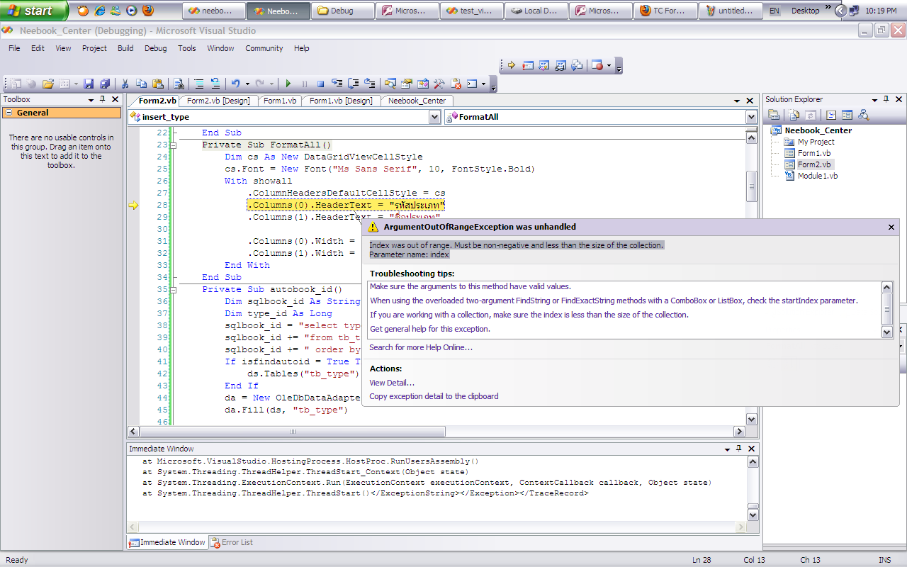
Task: Open the Debug menu
Action: point(155,48)
